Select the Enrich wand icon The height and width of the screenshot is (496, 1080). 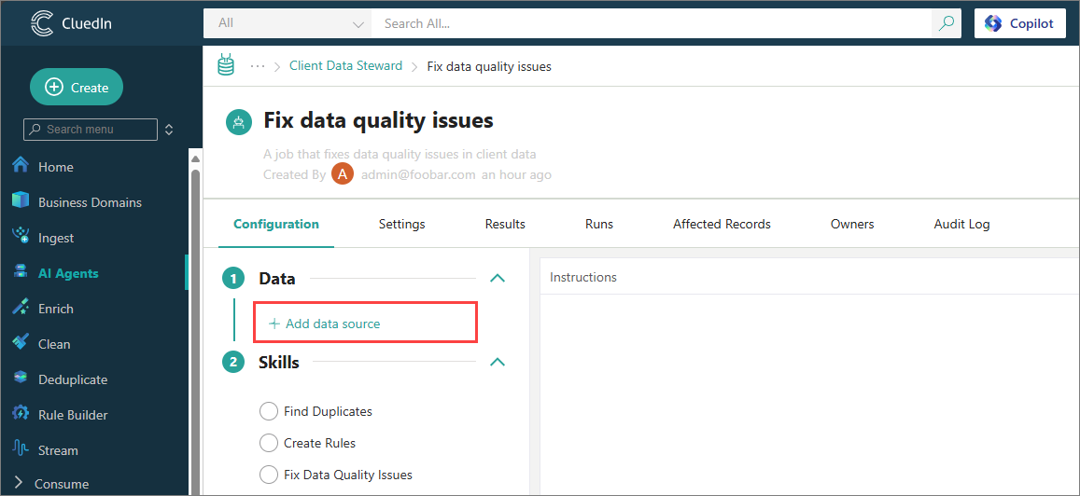click(21, 308)
